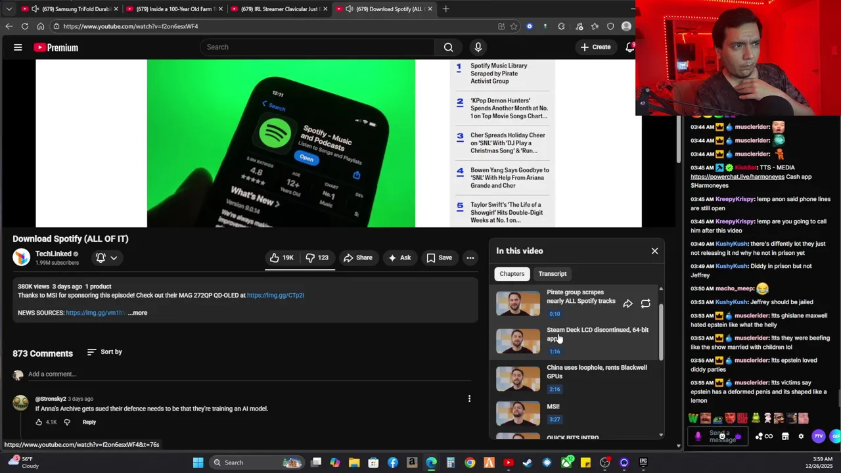841x473 pixels.
Task: Open the browser profile avatar
Action: [626, 26]
